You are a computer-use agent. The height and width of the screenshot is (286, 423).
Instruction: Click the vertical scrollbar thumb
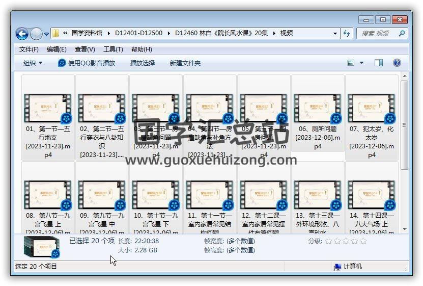(x=404, y=125)
